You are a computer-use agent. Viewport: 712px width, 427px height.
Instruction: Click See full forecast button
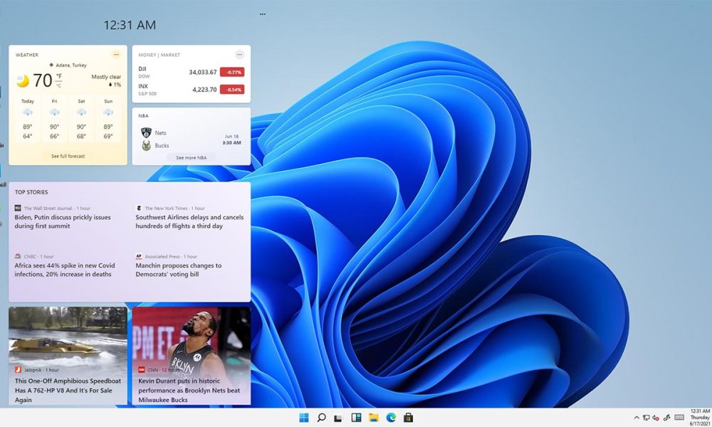click(68, 156)
